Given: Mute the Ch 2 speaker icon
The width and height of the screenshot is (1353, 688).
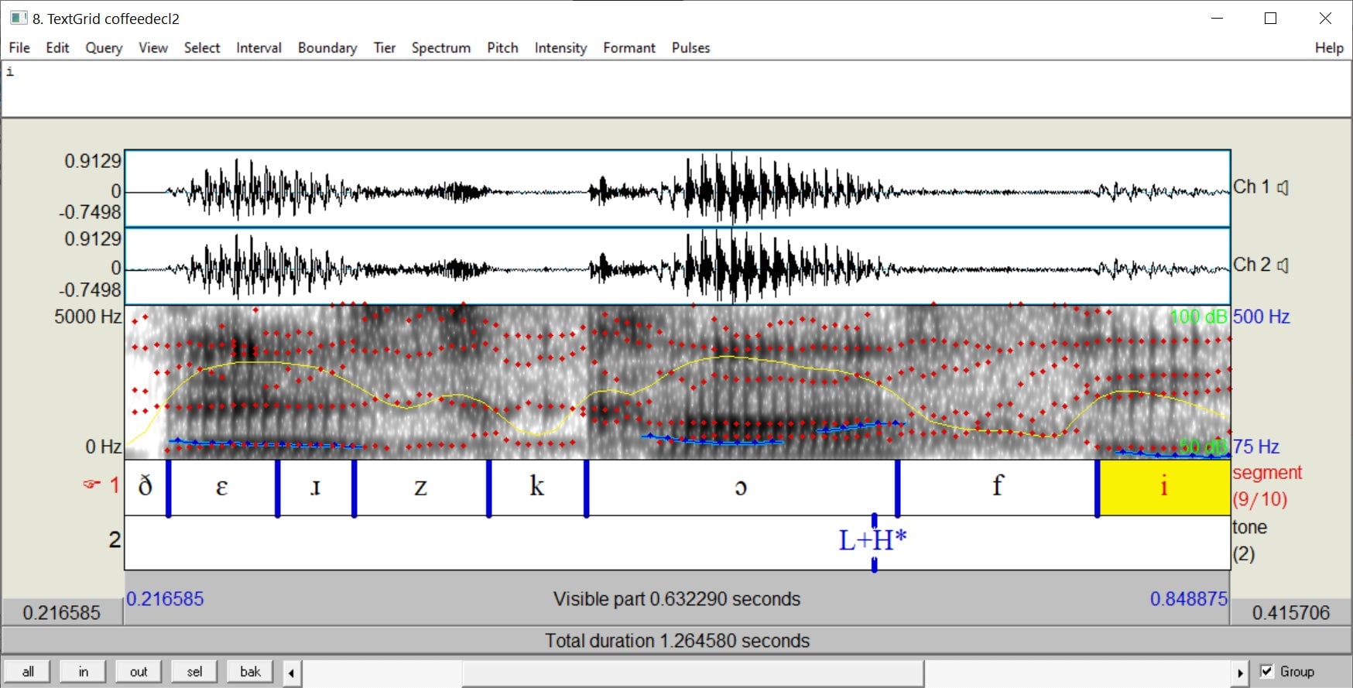Looking at the screenshot, I should (x=1283, y=265).
